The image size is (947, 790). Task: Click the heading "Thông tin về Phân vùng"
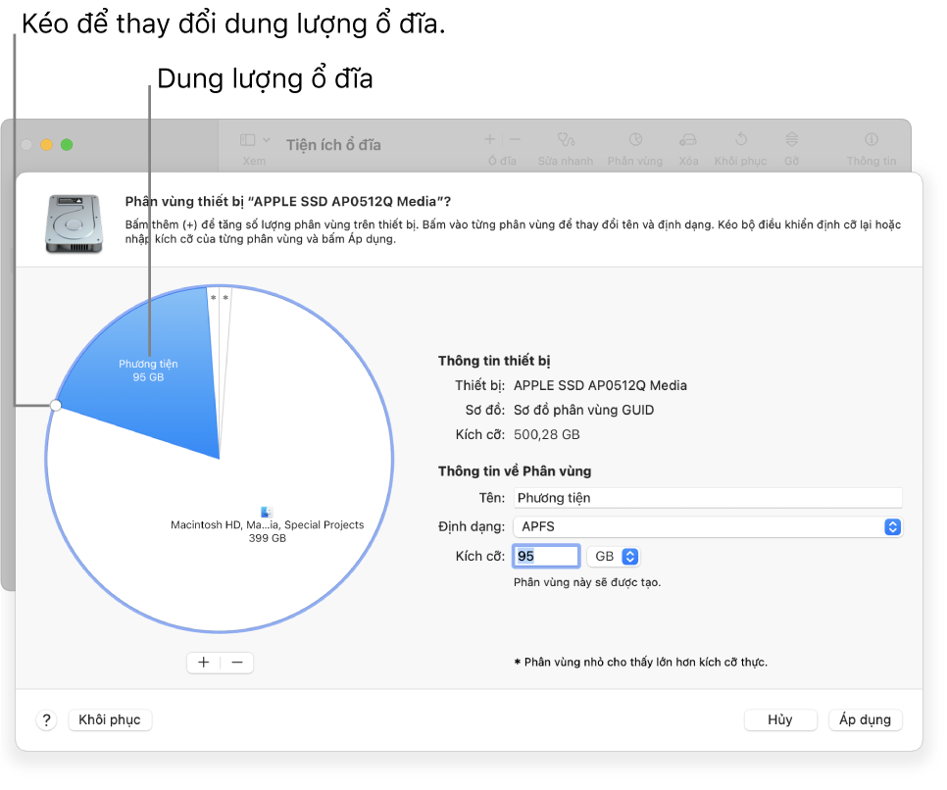(515, 471)
